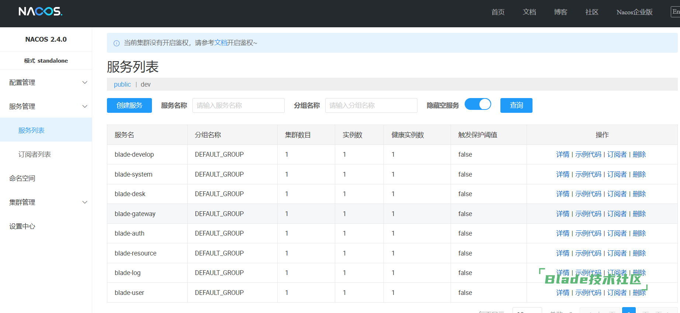Click the blade-resource service name
Screen dimensions: 680x313
click(x=136, y=253)
